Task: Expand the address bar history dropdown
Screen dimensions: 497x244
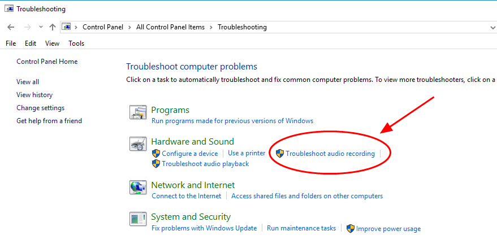Action: pos(492,27)
